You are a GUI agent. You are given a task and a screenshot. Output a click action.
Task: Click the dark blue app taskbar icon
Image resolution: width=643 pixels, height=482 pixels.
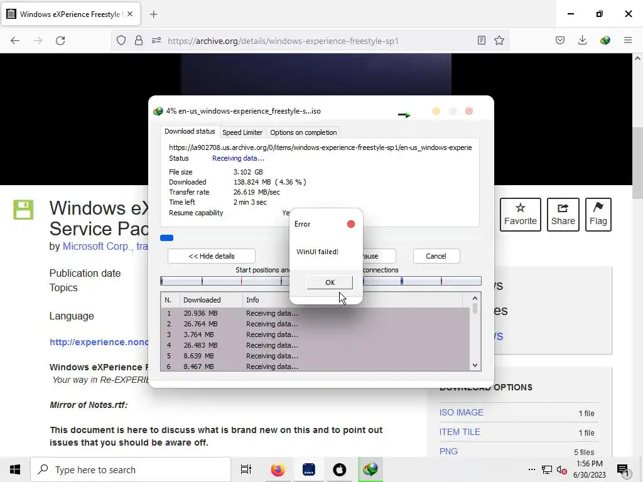tap(308, 469)
